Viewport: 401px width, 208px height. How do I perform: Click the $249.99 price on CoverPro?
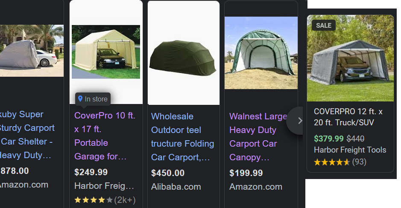91,172
